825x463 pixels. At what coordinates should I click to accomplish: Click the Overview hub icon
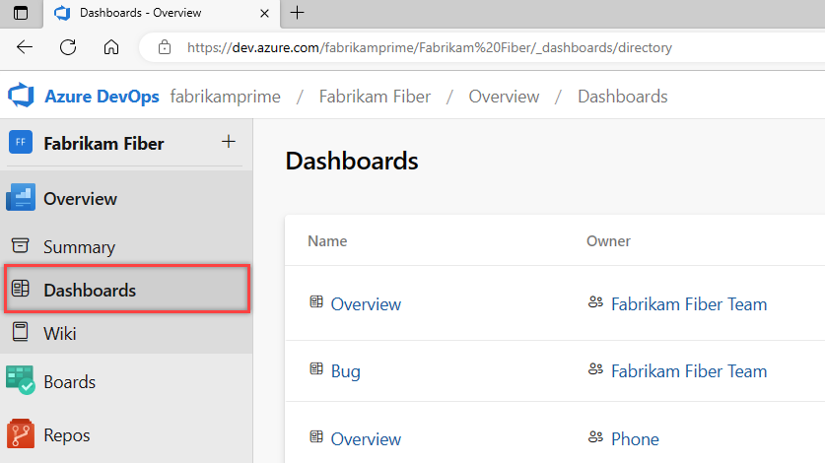click(21, 197)
